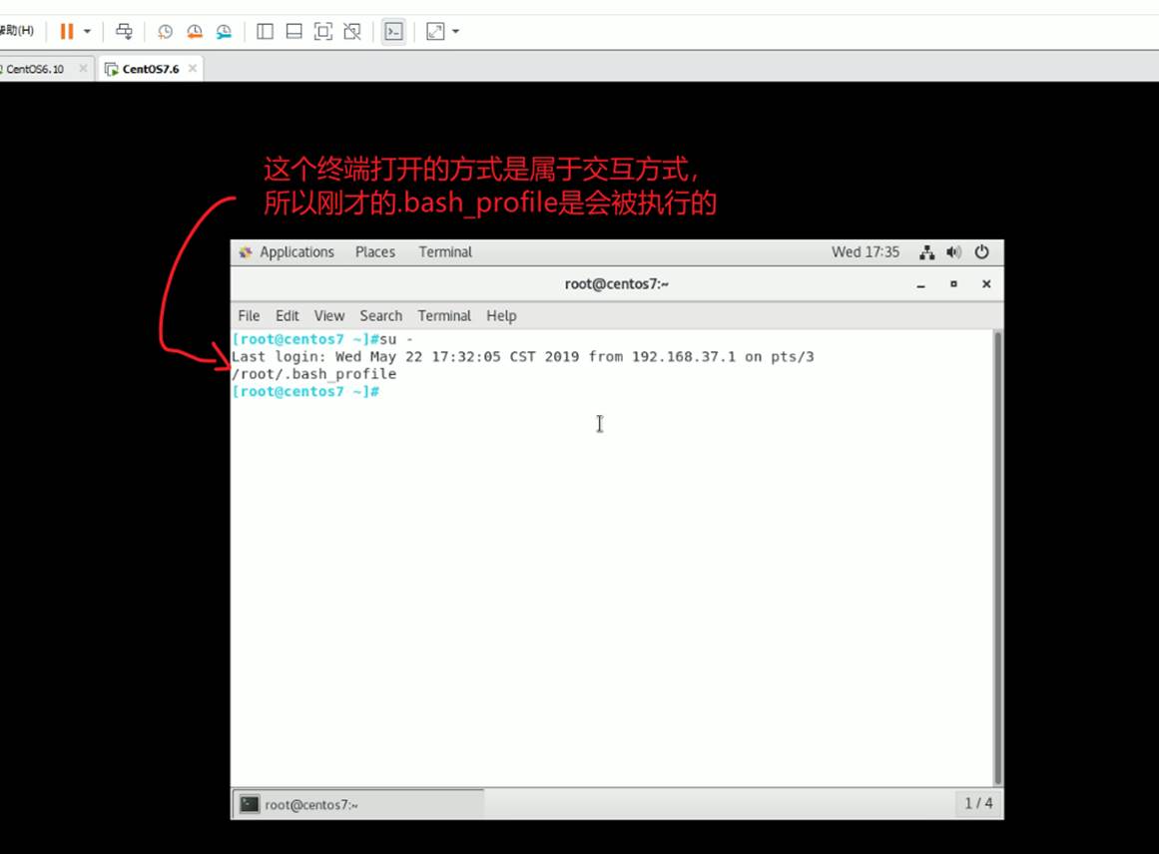
Task: Click the revert to snapshot icon
Action: click(195, 32)
